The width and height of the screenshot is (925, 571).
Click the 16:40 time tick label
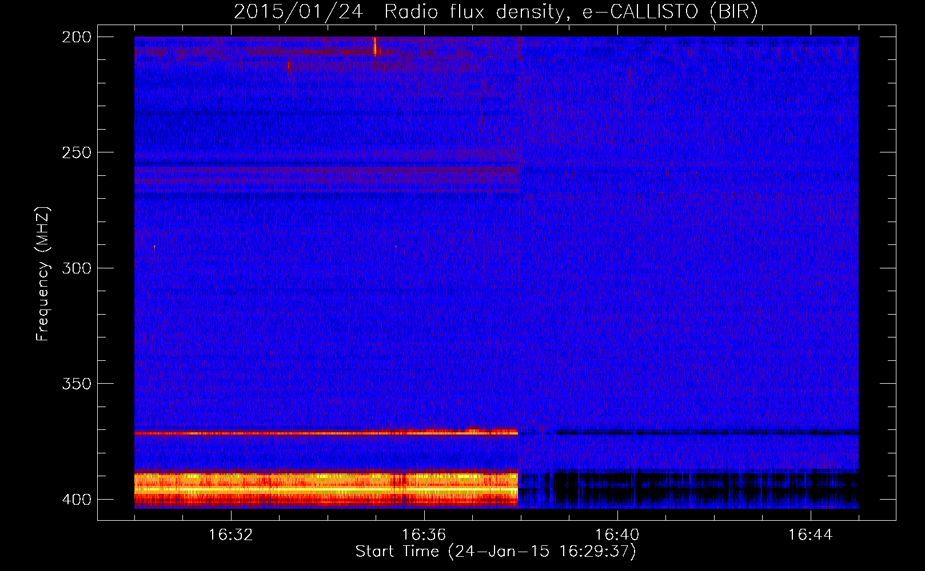tap(617, 535)
